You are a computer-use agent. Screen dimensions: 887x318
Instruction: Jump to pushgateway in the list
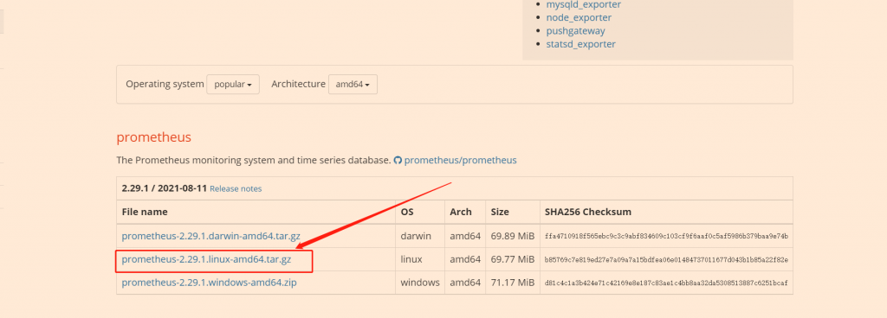coord(575,31)
